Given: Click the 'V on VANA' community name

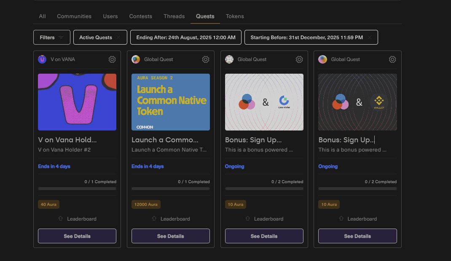Looking at the screenshot, I should click(63, 59).
